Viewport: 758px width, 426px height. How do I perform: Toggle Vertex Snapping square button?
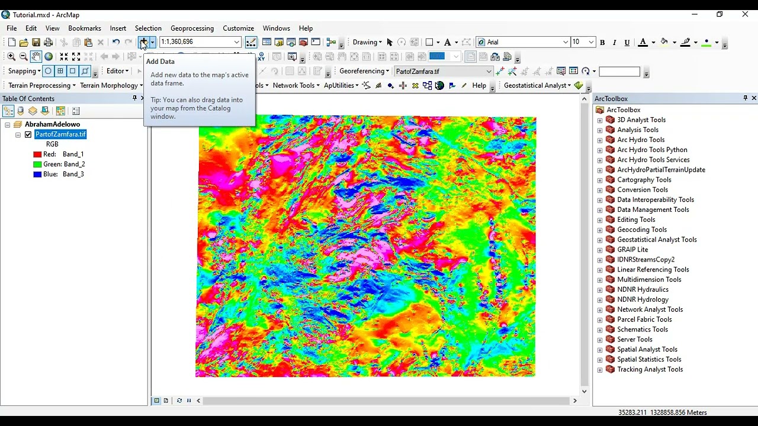(73, 71)
